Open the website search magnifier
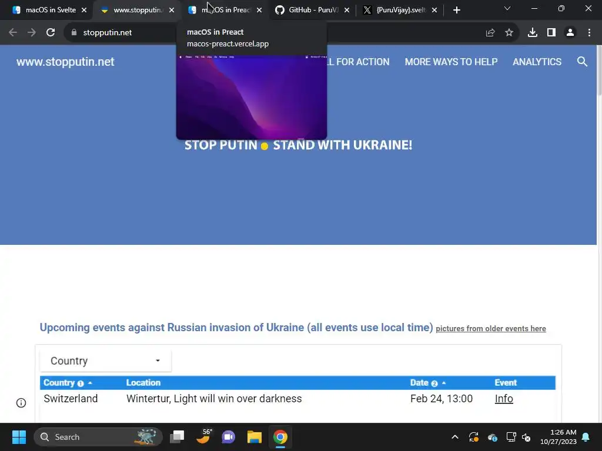The height and width of the screenshot is (451, 602). tap(582, 62)
